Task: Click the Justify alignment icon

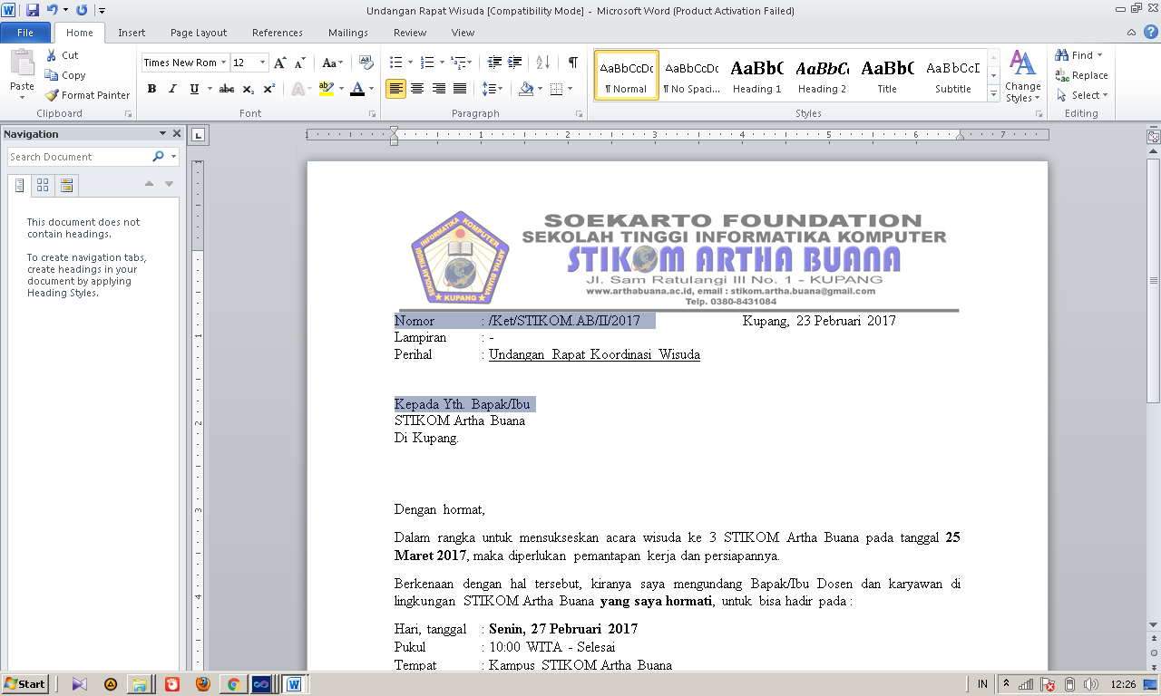Action: [458, 89]
